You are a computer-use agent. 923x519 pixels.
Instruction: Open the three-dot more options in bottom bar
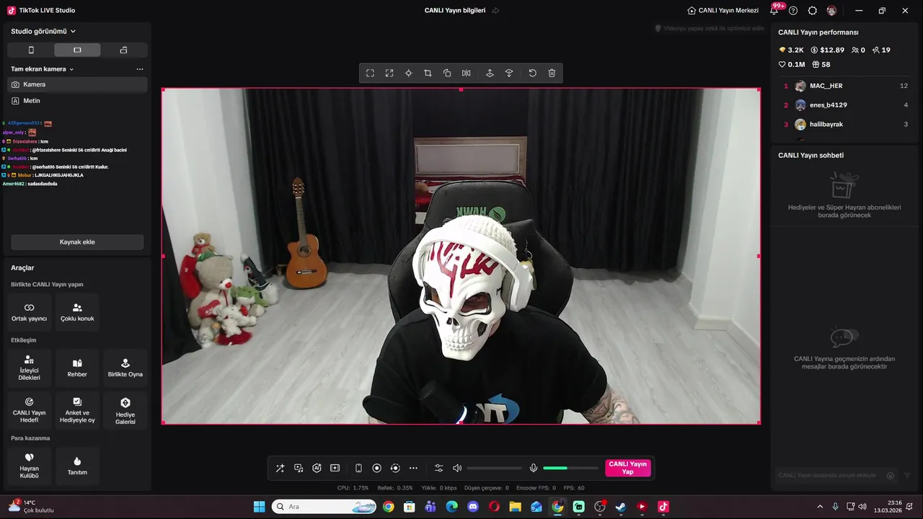[x=413, y=468]
